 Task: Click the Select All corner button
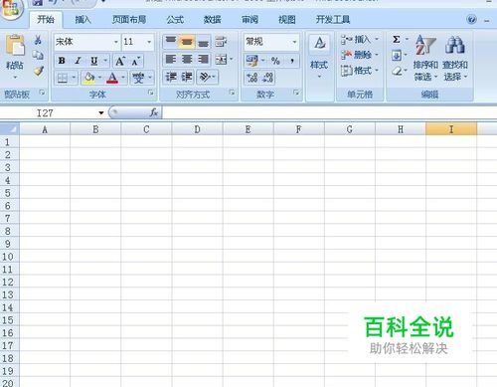(10, 129)
